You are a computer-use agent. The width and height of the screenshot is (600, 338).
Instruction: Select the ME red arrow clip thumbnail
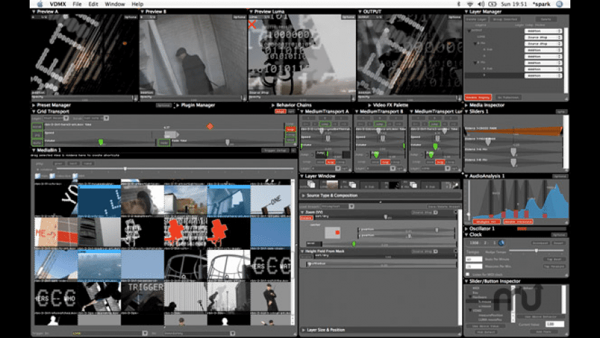(x=56, y=232)
